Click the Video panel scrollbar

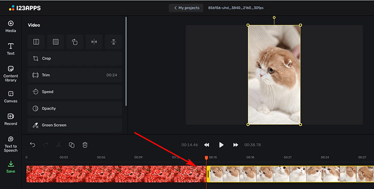tap(126, 62)
